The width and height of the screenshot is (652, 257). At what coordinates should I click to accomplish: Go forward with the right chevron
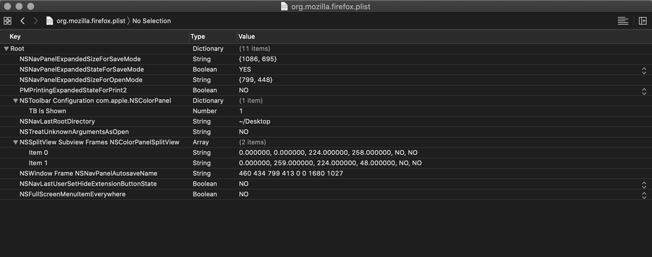(x=36, y=21)
